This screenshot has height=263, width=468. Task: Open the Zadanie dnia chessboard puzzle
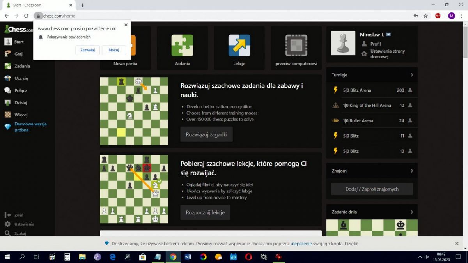coord(372,228)
